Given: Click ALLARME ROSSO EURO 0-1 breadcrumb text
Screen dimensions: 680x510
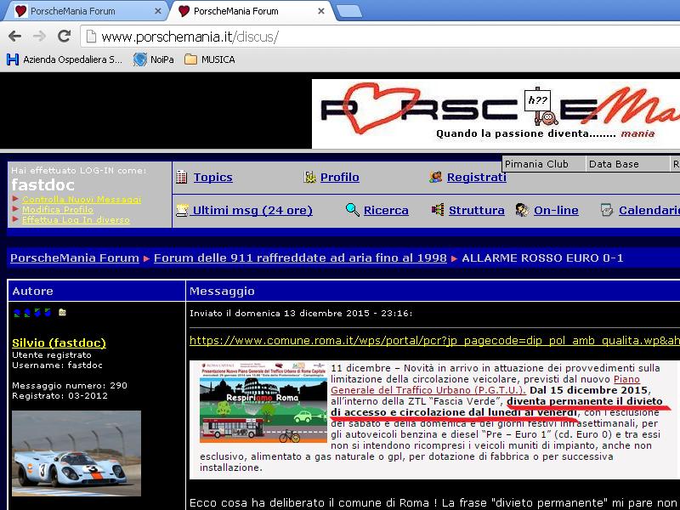Looking at the screenshot, I should tap(542, 258).
